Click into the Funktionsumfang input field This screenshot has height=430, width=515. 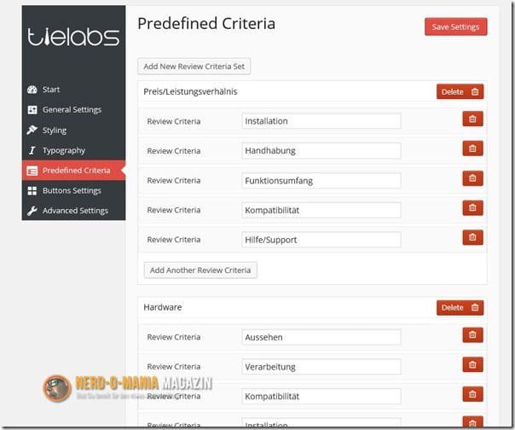tap(321, 180)
